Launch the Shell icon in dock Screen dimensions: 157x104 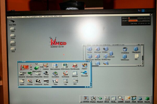tap(113, 99)
